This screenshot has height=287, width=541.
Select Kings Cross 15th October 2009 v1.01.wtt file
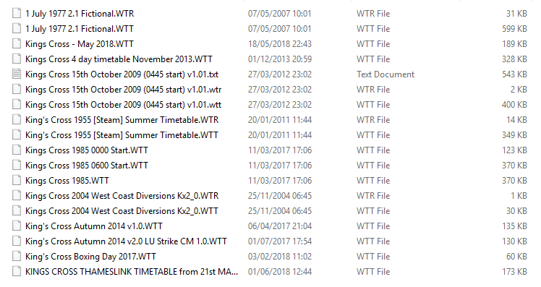click(123, 105)
